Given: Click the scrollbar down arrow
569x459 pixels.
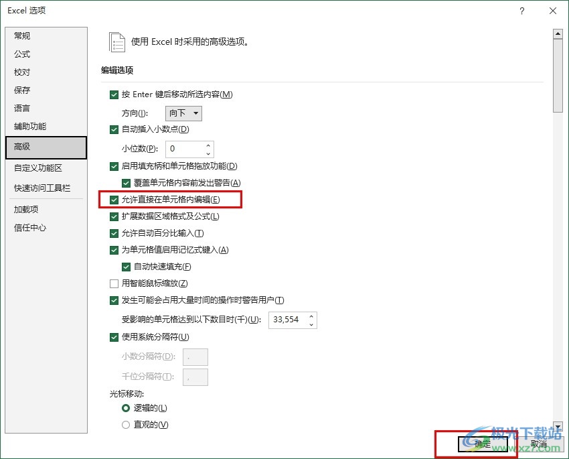Looking at the screenshot, I should (x=557, y=427).
